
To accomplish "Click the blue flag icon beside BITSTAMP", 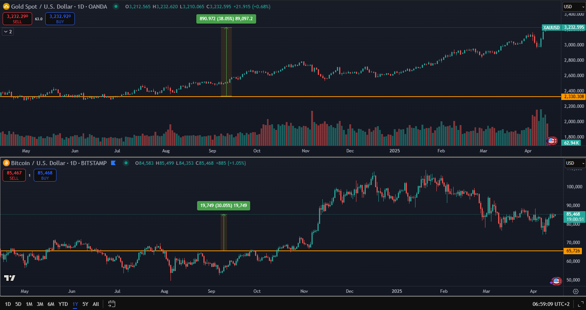I will tap(114, 163).
